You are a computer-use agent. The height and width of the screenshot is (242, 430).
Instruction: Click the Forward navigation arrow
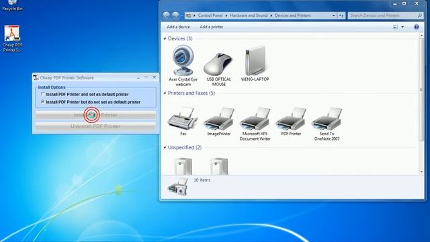(x=175, y=15)
